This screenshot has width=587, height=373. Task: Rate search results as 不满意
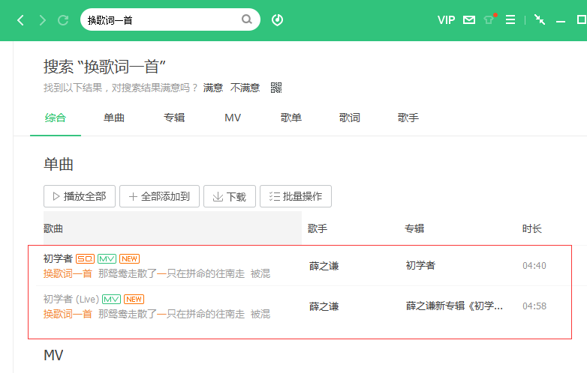click(x=245, y=88)
